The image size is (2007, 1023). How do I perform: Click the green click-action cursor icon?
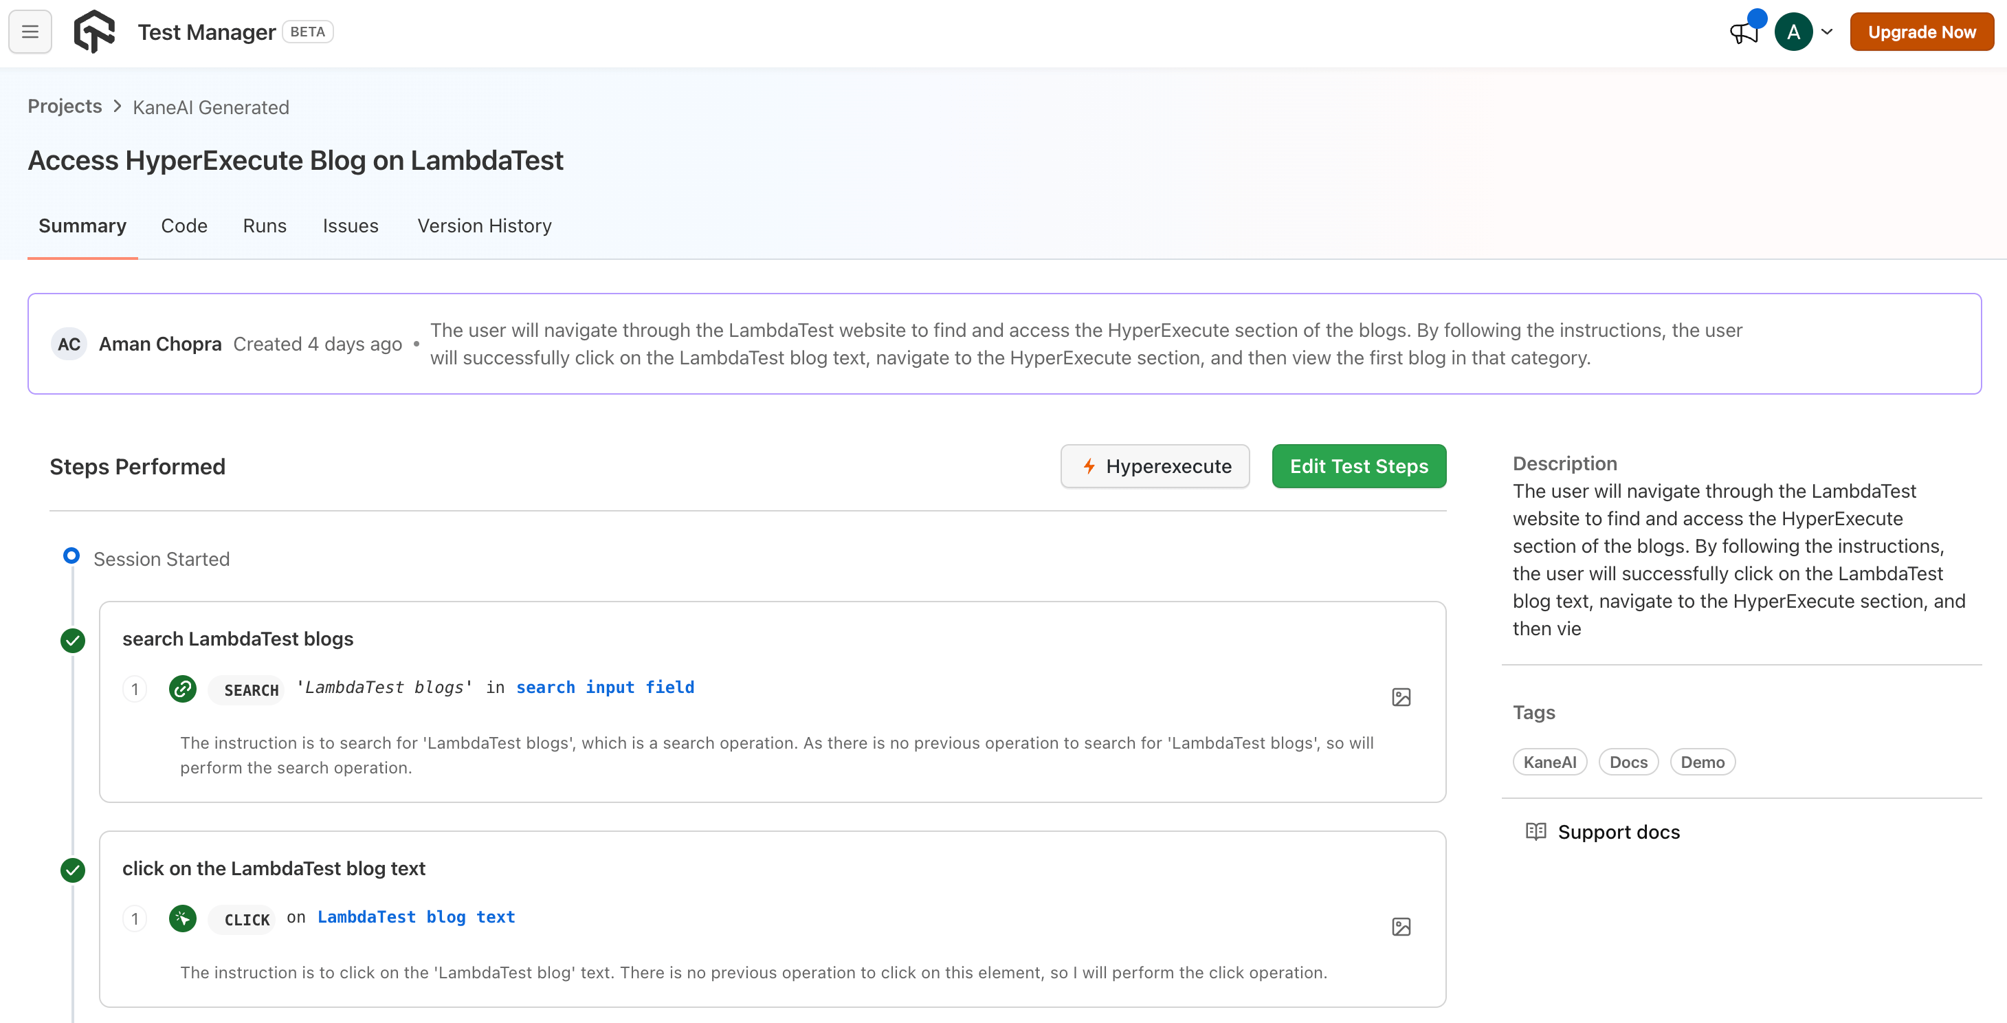point(183,918)
